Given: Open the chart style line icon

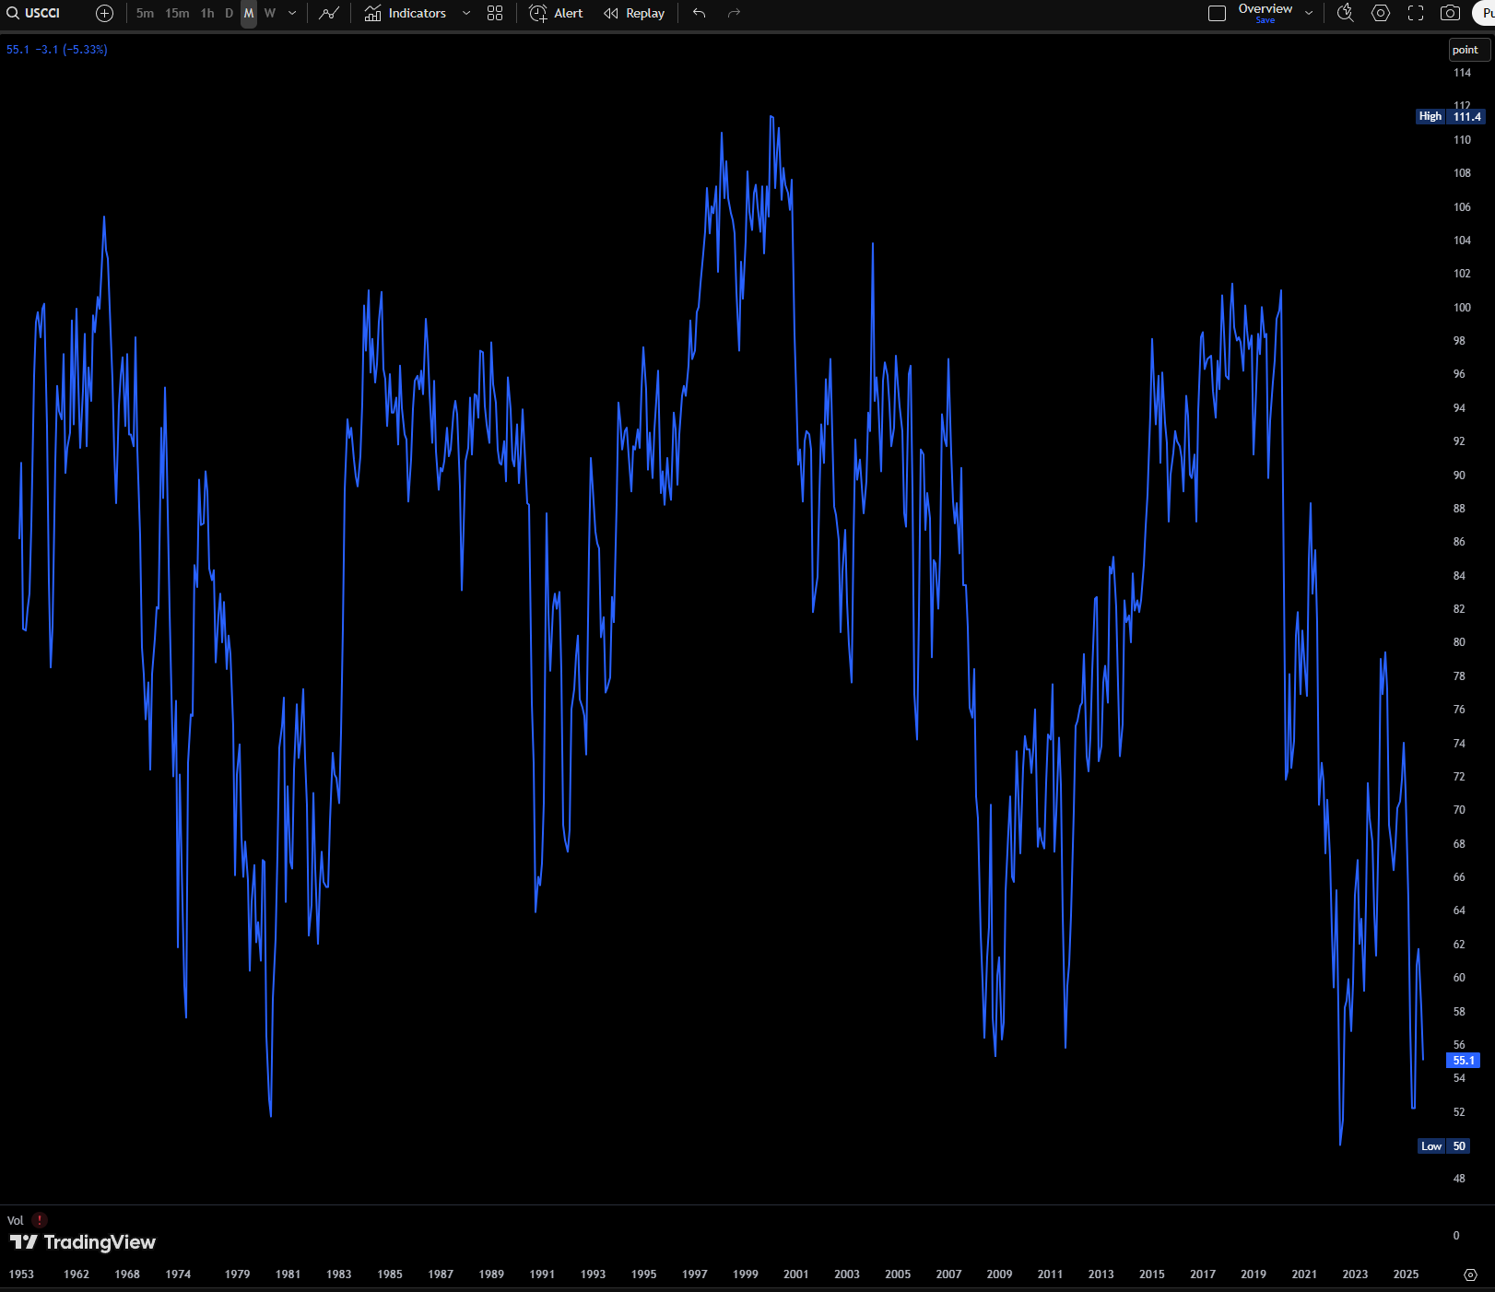Looking at the screenshot, I should (329, 13).
